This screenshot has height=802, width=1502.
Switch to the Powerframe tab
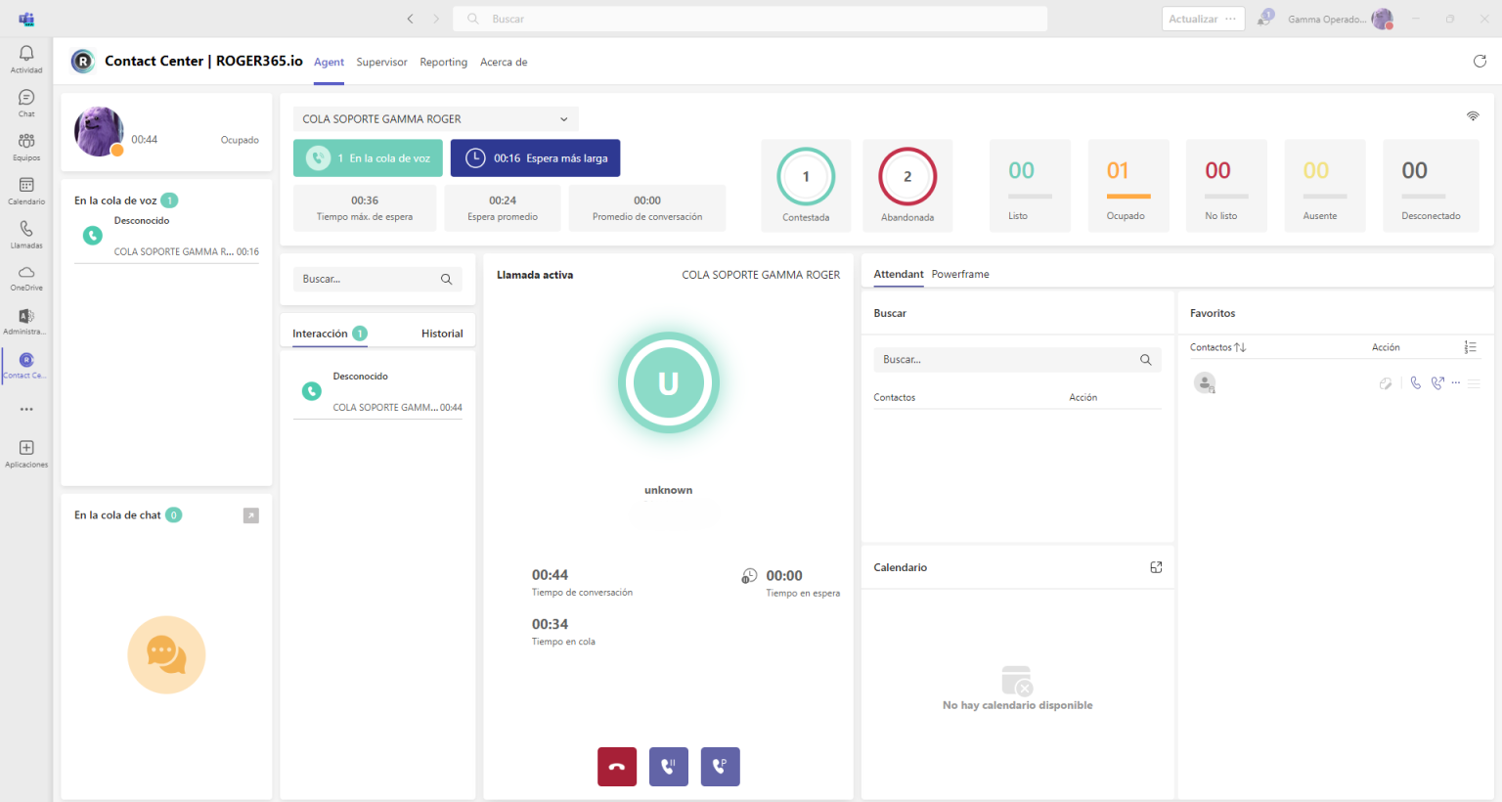coord(959,274)
